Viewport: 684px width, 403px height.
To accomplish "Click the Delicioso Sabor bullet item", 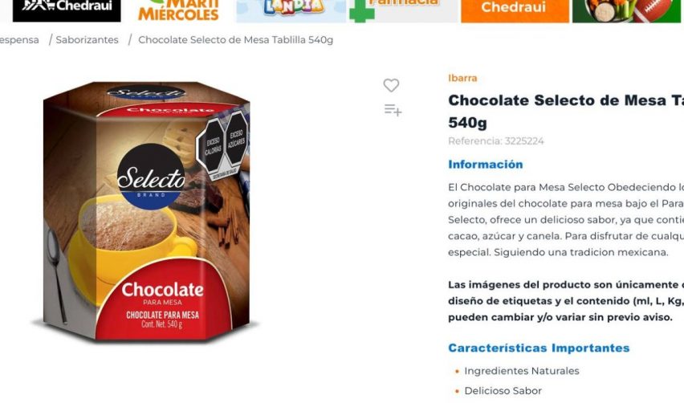I will pos(503,391).
